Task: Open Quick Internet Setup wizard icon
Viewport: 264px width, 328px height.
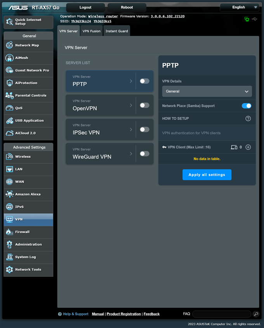Action: tap(9, 22)
